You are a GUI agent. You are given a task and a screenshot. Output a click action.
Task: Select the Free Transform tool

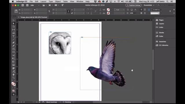point(14,58)
